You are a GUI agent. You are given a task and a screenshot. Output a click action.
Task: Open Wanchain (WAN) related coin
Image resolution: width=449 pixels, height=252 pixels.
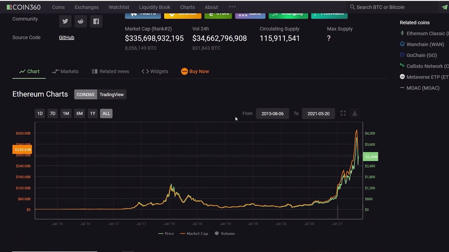425,44
